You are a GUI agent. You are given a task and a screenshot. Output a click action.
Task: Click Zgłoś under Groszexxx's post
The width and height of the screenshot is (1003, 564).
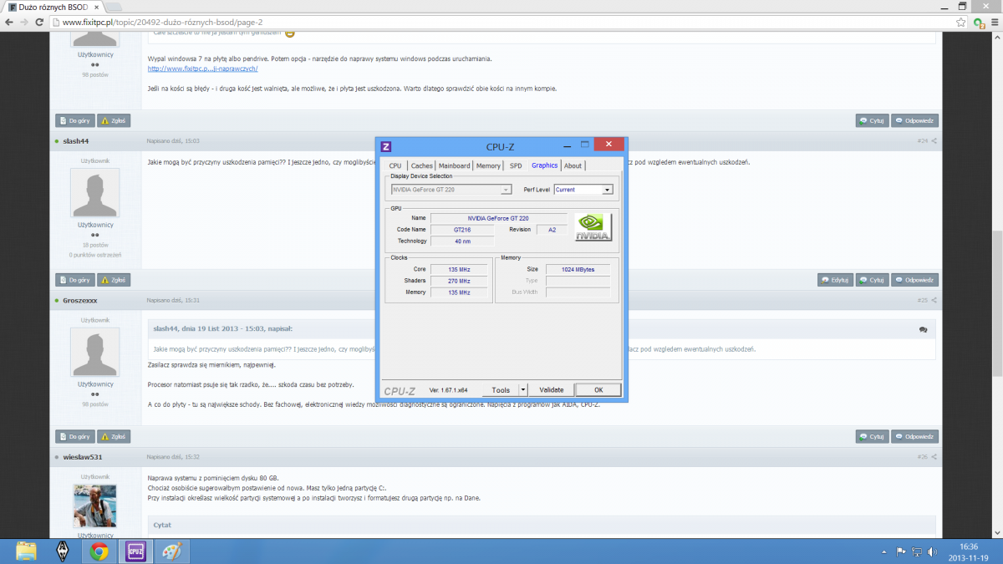[x=114, y=436]
